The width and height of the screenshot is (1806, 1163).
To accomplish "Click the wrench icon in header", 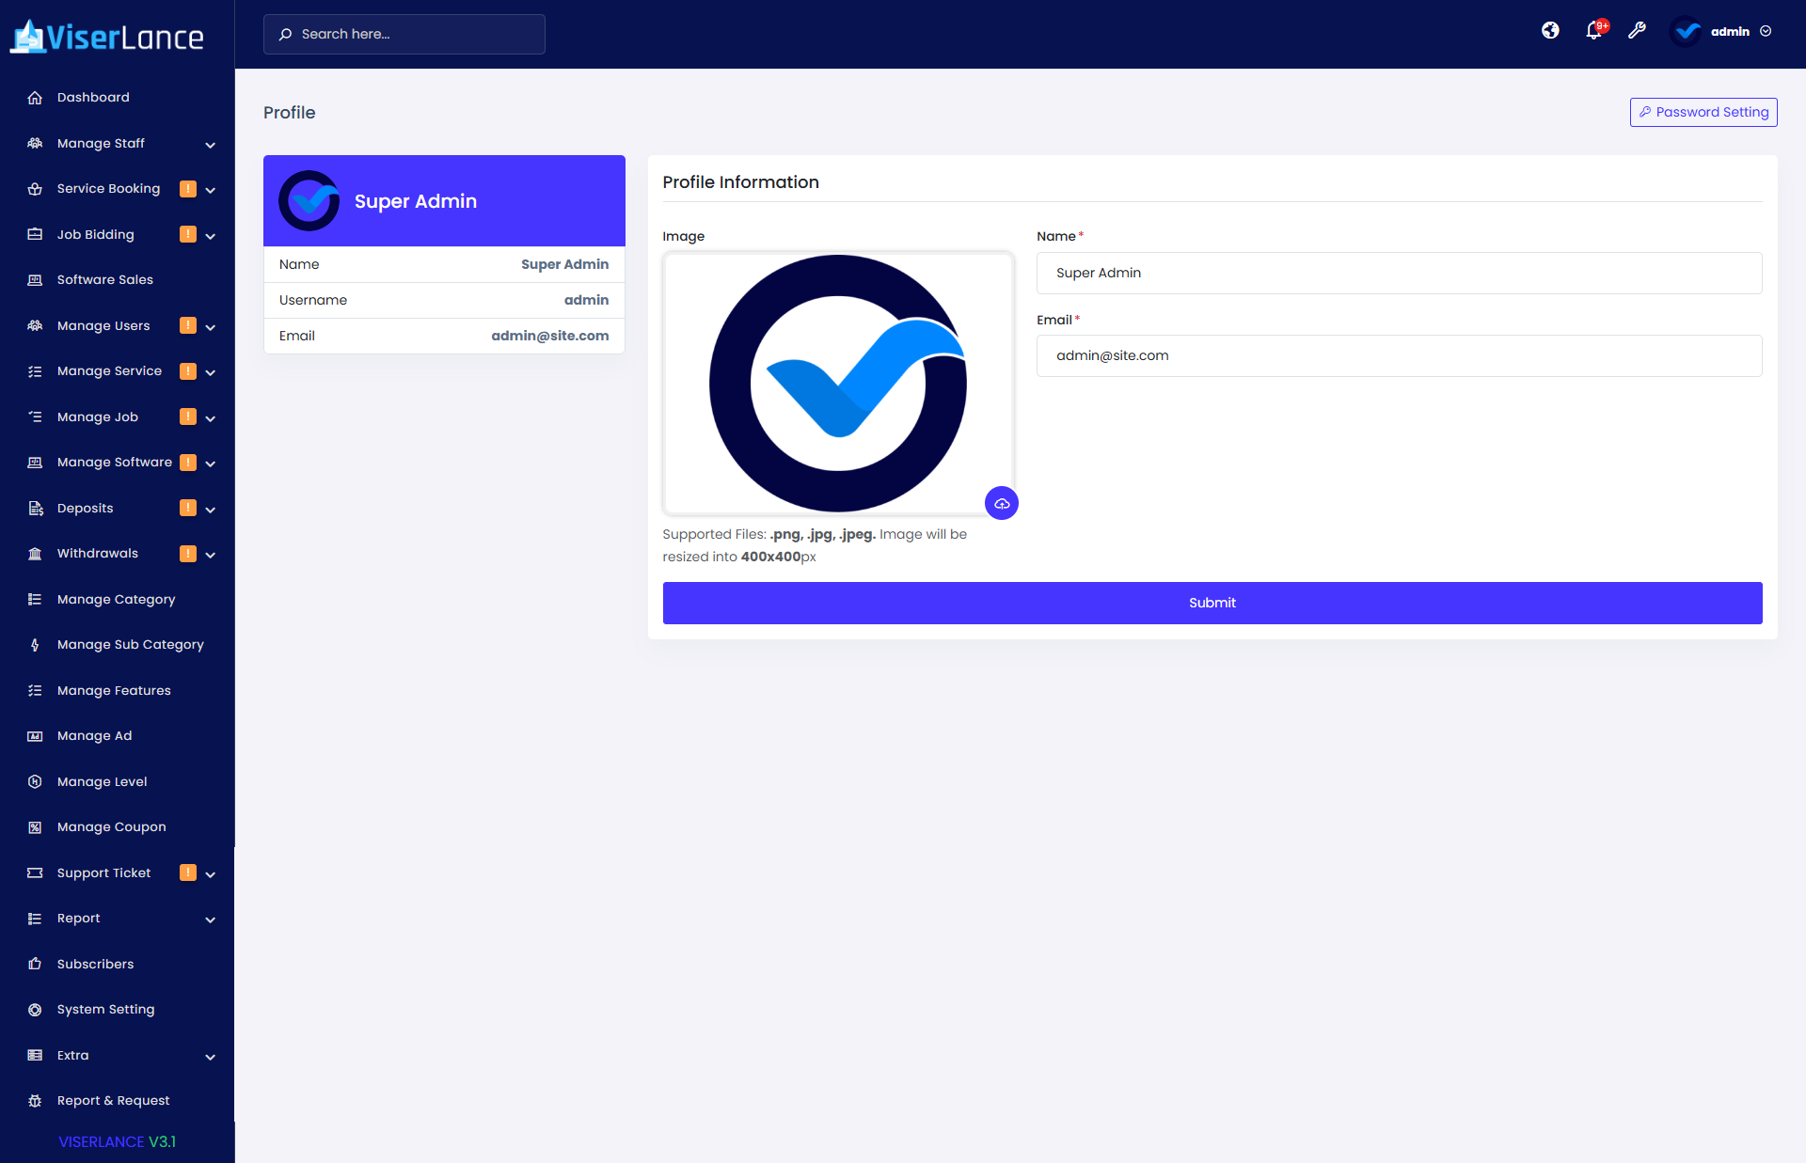I will [x=1637, y=31].
